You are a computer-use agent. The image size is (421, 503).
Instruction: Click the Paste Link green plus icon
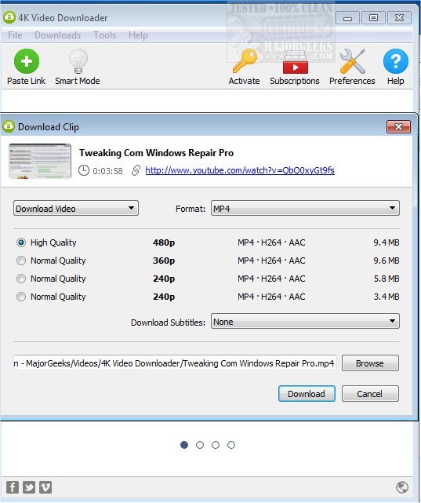(27, 61)
